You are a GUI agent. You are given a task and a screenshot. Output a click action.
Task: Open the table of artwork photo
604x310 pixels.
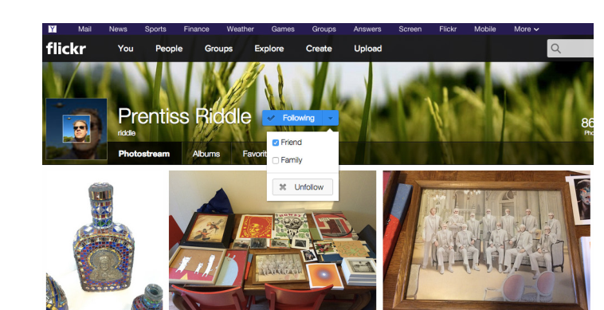273,241
